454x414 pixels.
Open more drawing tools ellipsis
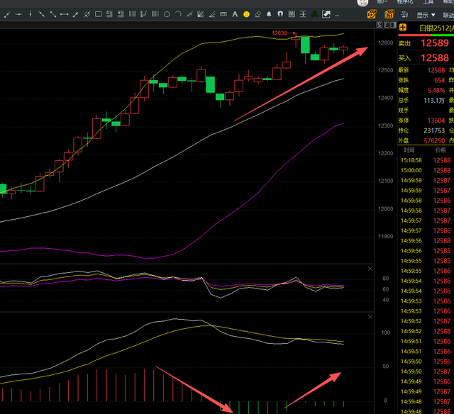point(337,16)
